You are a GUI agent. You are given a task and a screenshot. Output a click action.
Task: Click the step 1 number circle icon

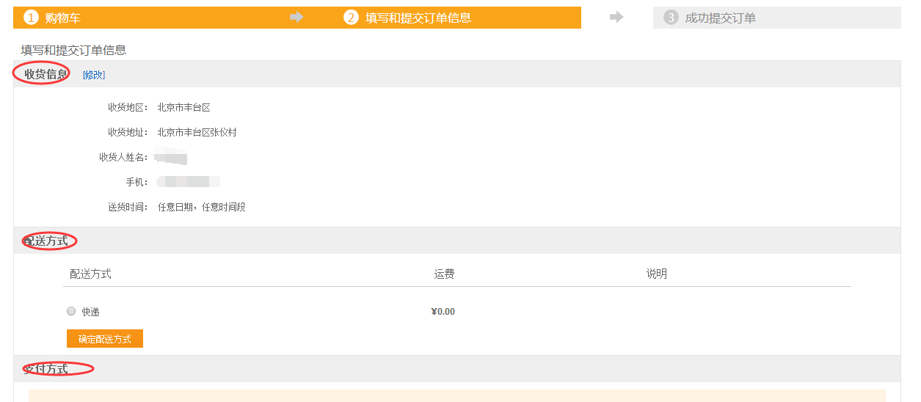(30, 18)
